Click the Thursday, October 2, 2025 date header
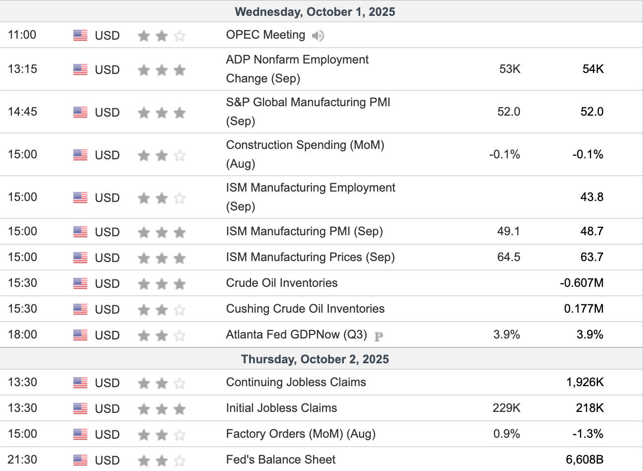Viewport: 643px width, 471px height. point(315,359)
